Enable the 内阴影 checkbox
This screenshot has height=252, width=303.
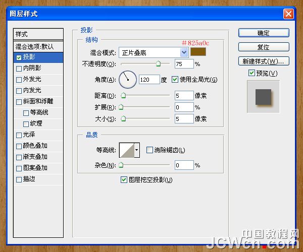coord(19,69)
